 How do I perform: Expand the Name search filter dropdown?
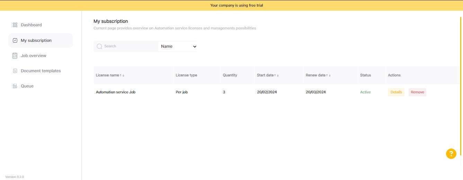(x=178, y=46)
